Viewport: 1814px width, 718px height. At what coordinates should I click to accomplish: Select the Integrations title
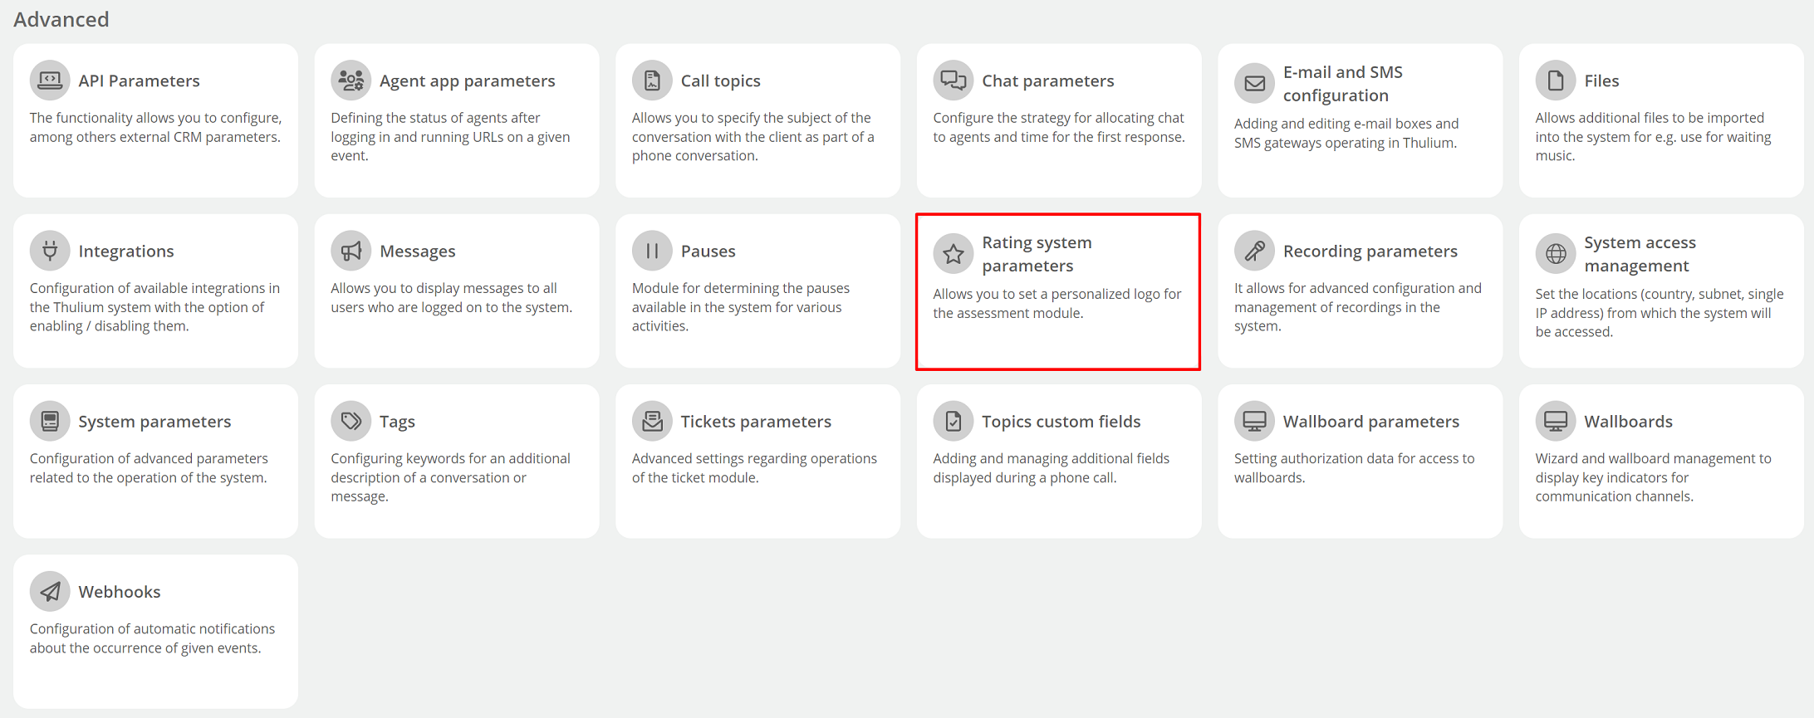[125, 251]
